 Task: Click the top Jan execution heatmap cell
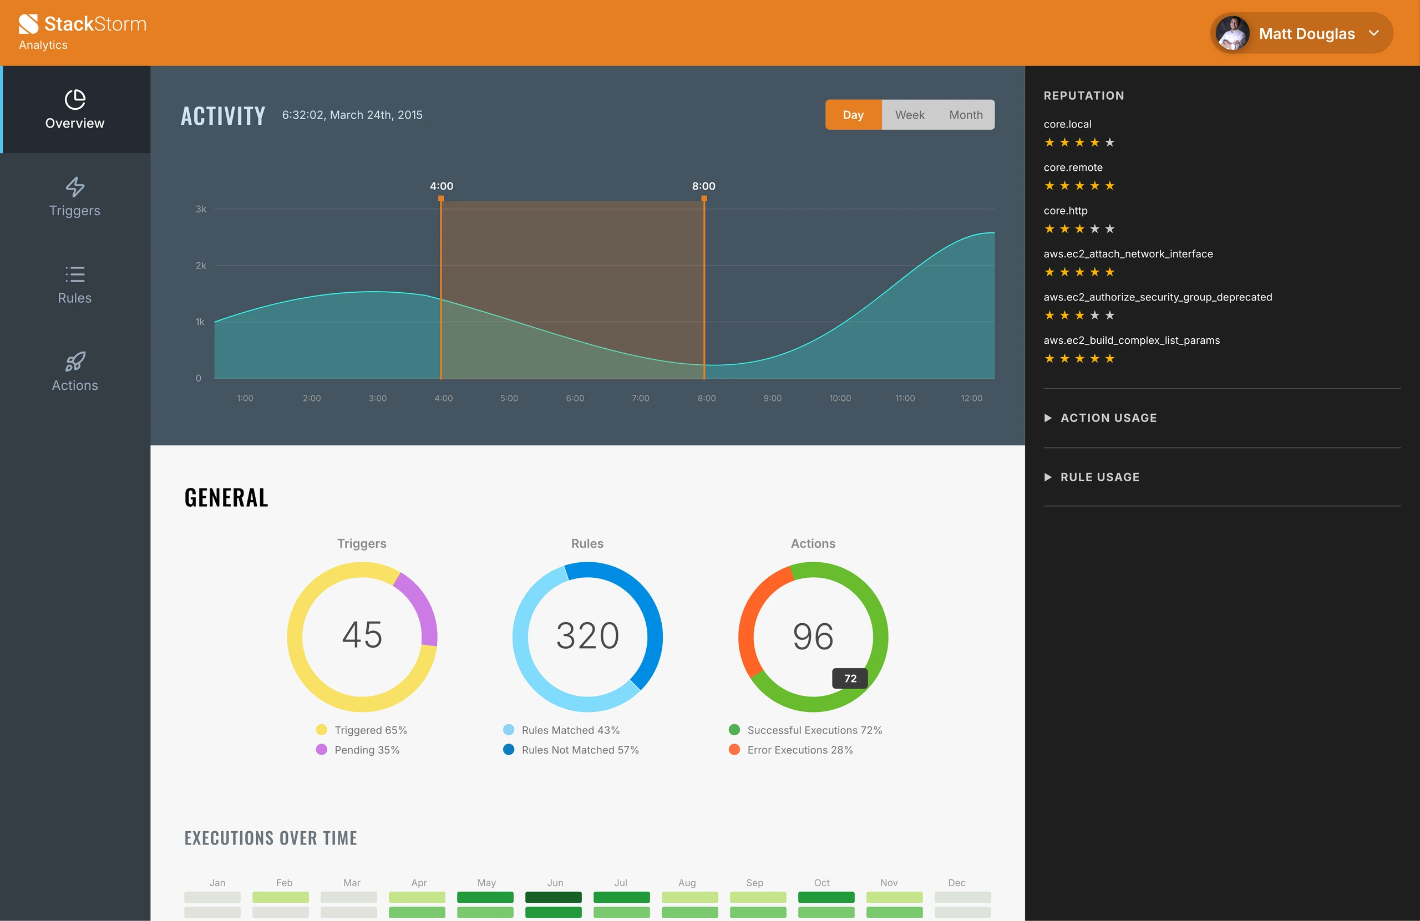(x=212, y=897)
